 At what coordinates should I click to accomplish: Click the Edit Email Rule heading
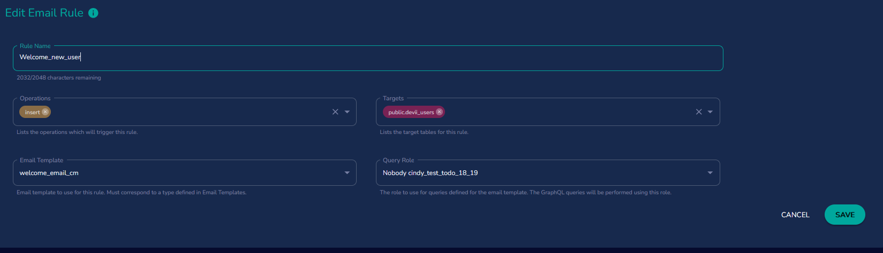point(44,13)
